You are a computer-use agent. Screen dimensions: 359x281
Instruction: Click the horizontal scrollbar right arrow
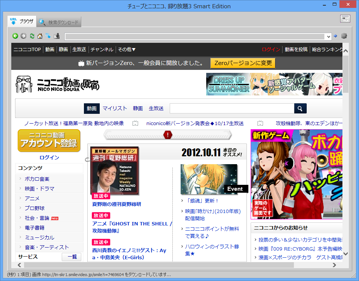334,265
